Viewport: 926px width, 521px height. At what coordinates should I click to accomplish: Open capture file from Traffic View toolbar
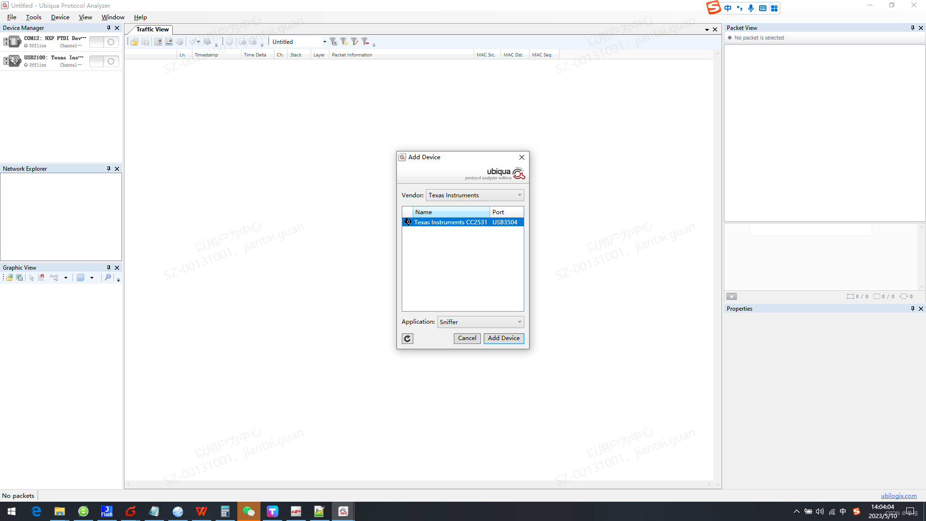point(135,42)
